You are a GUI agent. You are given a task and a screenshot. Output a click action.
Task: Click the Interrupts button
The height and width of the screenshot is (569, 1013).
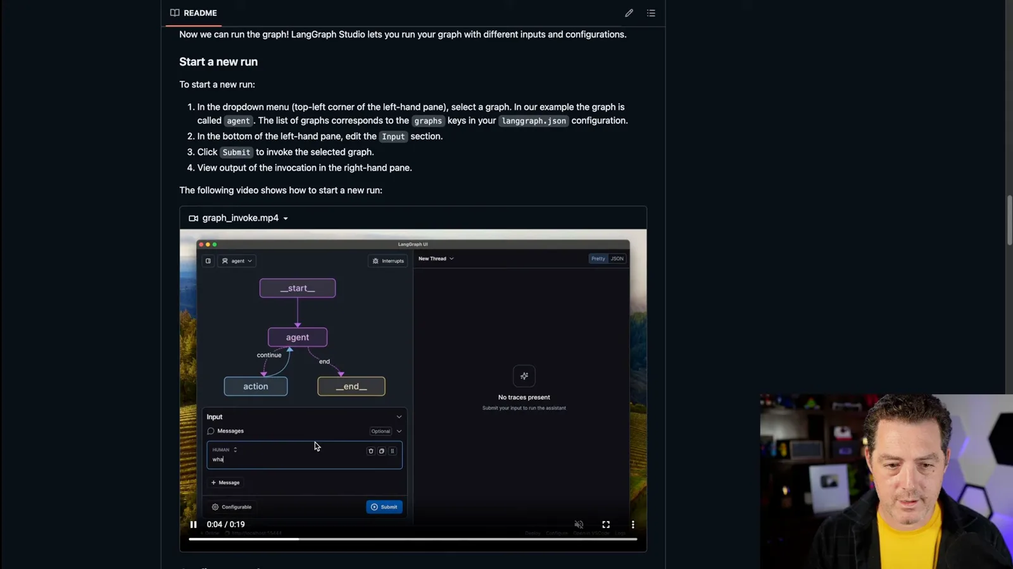coord(388,260)
